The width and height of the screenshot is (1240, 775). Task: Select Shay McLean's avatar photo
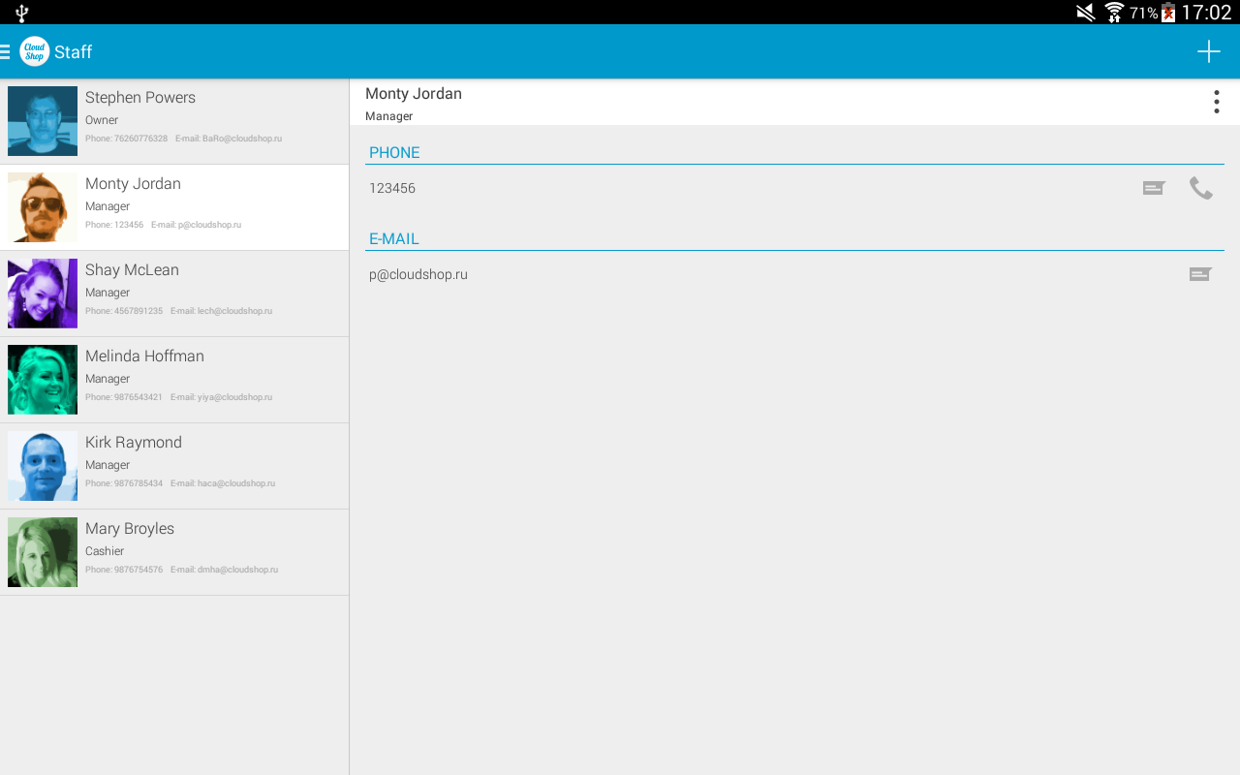click(x=43, y=294)
